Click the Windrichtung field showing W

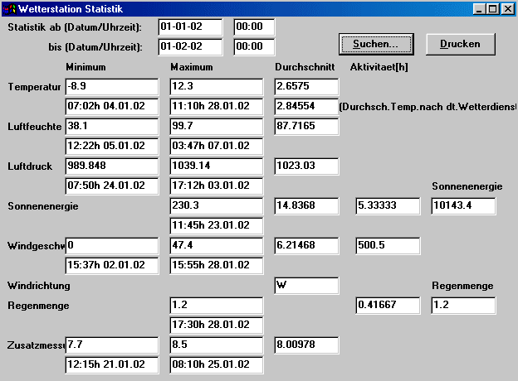coord(306,286)
